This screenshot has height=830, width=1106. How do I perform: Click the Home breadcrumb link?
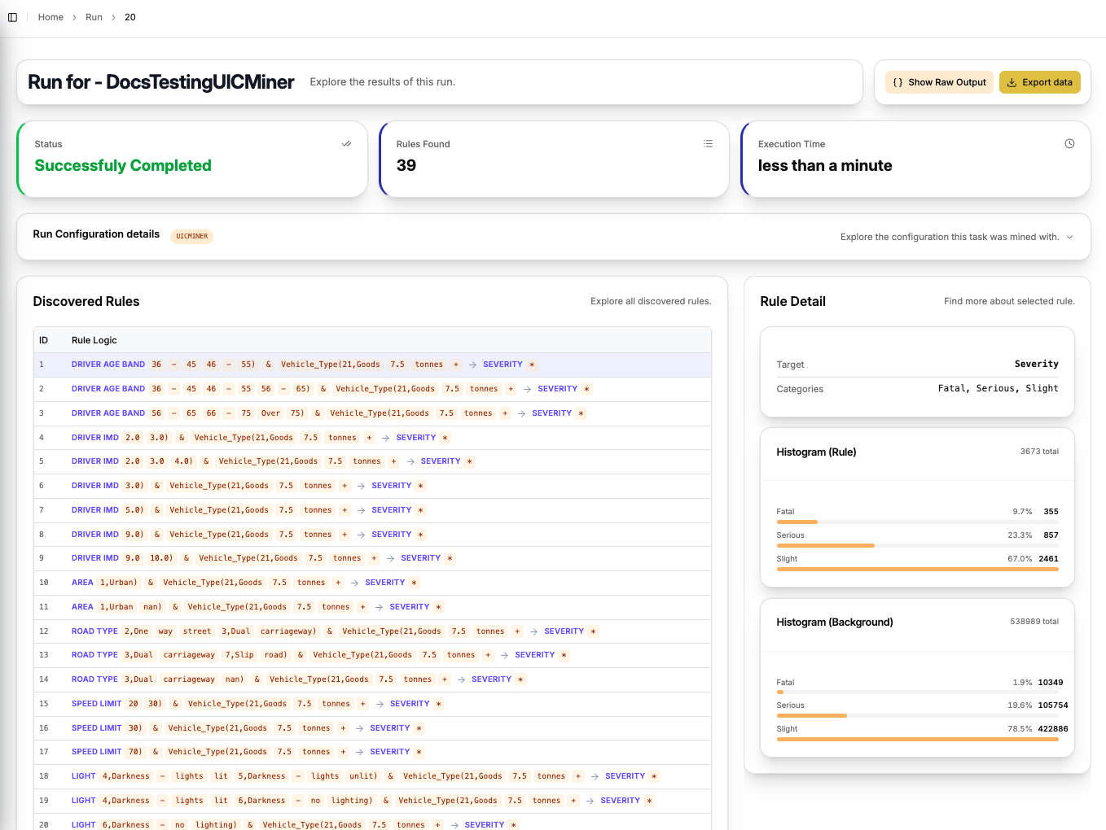(50, 16)
